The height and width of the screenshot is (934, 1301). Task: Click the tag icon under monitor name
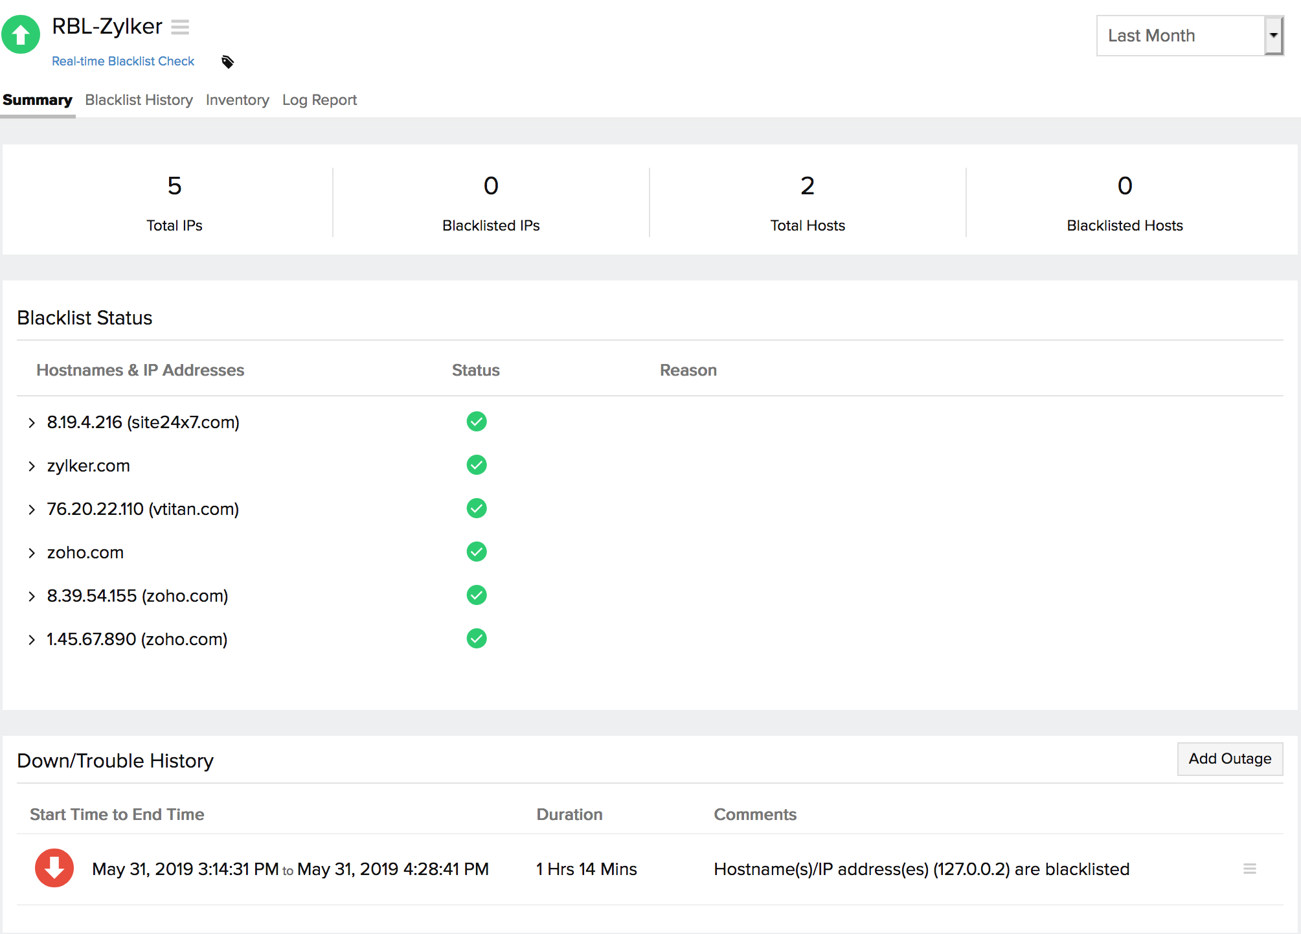227,62
